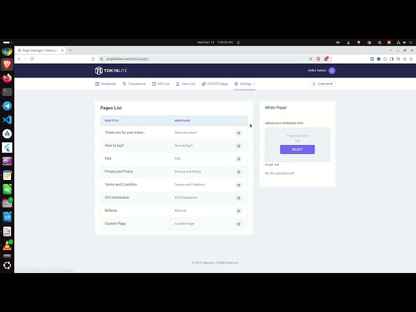Click the edit icon for Custom Page

239,224
